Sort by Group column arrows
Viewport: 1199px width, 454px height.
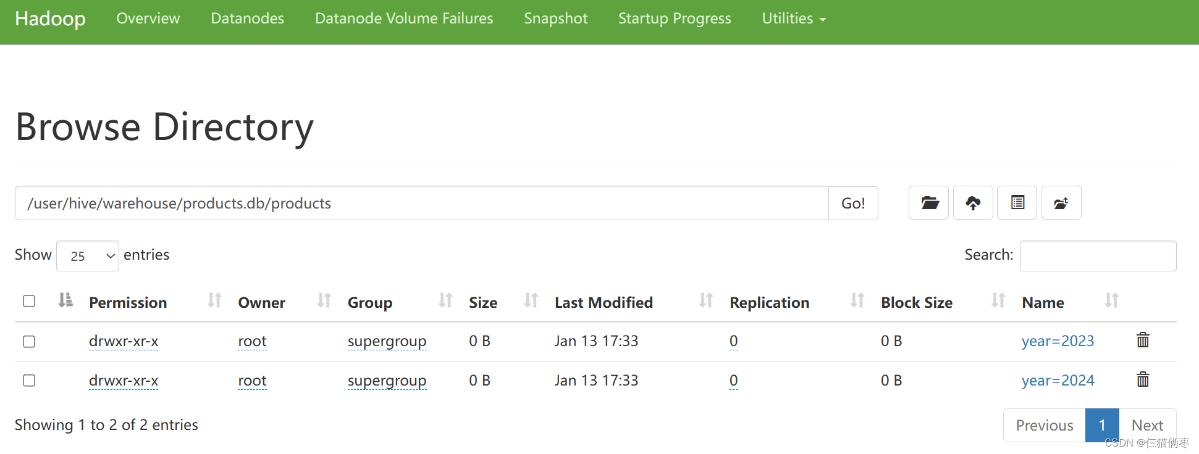(x=445, y=300)
